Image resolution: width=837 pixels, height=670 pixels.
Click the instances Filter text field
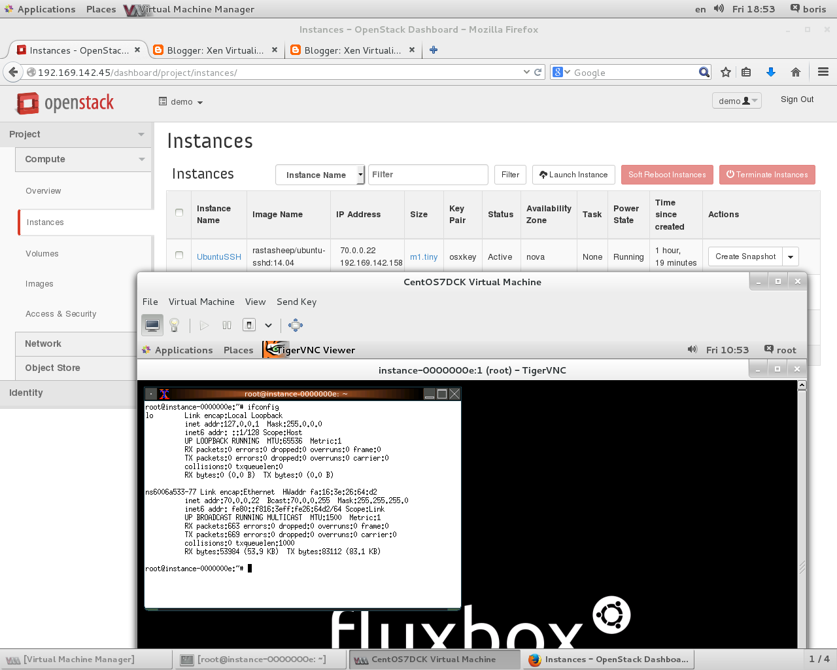point(428,175)
